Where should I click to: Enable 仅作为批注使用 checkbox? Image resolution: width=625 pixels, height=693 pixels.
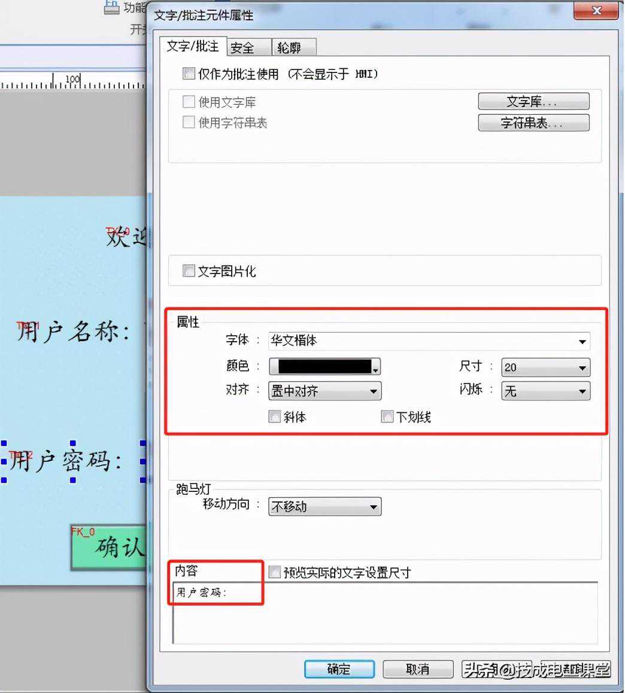click(189, 74)
